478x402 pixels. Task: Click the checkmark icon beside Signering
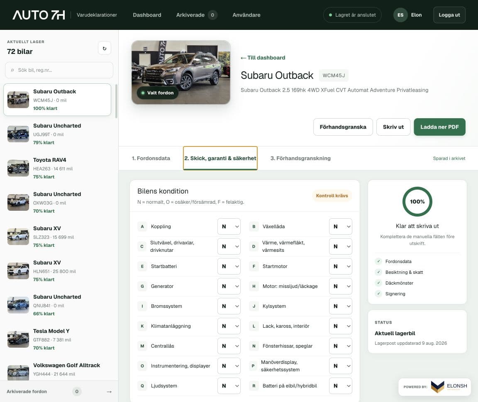[378, 294]
